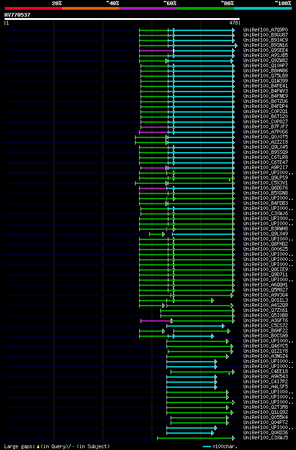Select the UniRef100_Q9D711 label
This screenshot has width=296, height=450.
pyautogui.click(x=265, y=275)
